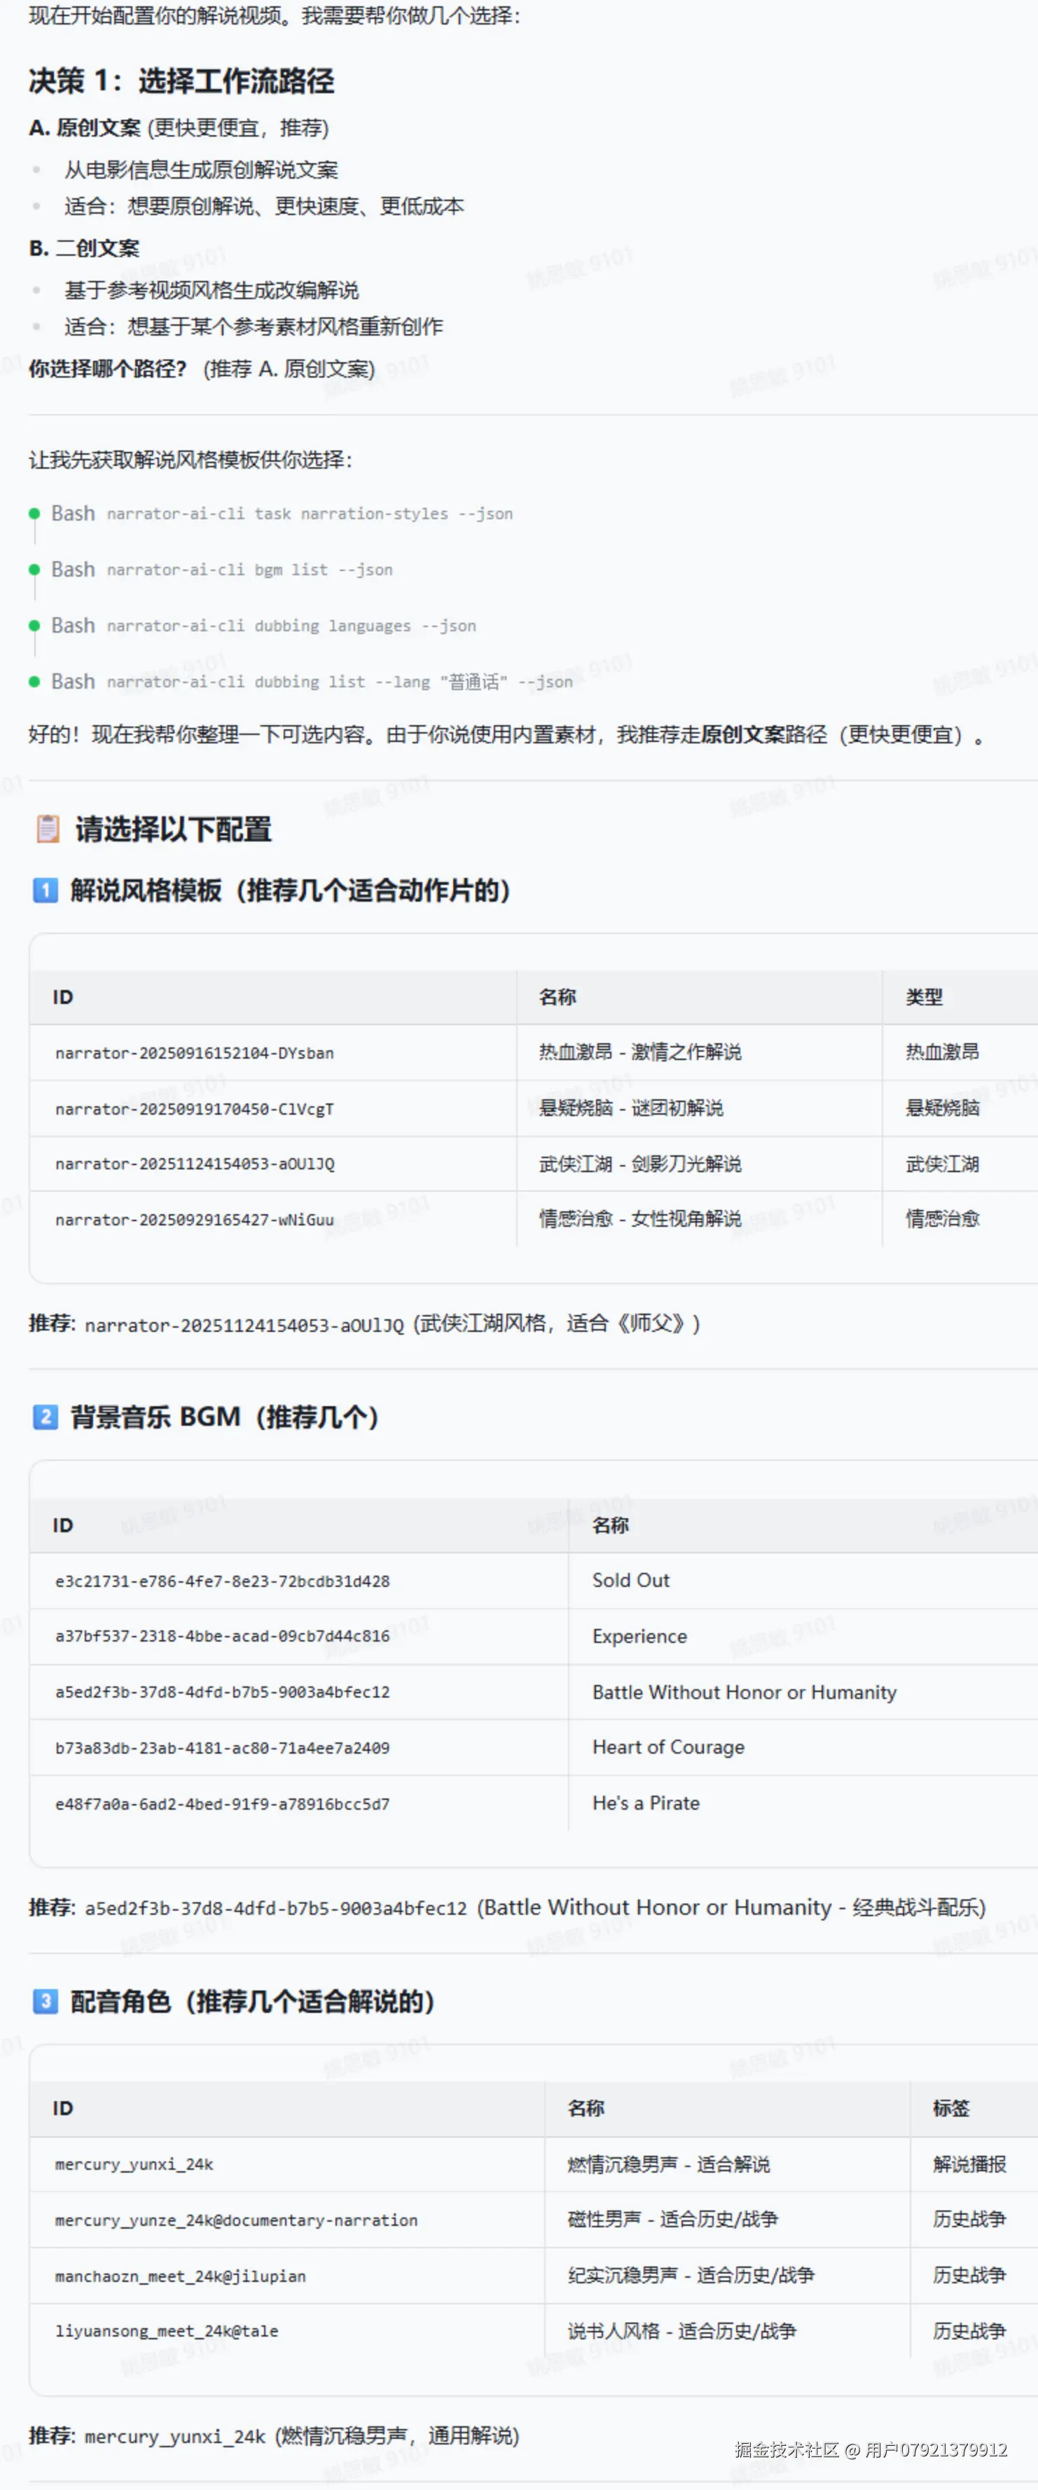
Task: Click BGM ID e3c21731-e786-4fe7-8e23-72bcdb31d428
Action: [222, 1581]
